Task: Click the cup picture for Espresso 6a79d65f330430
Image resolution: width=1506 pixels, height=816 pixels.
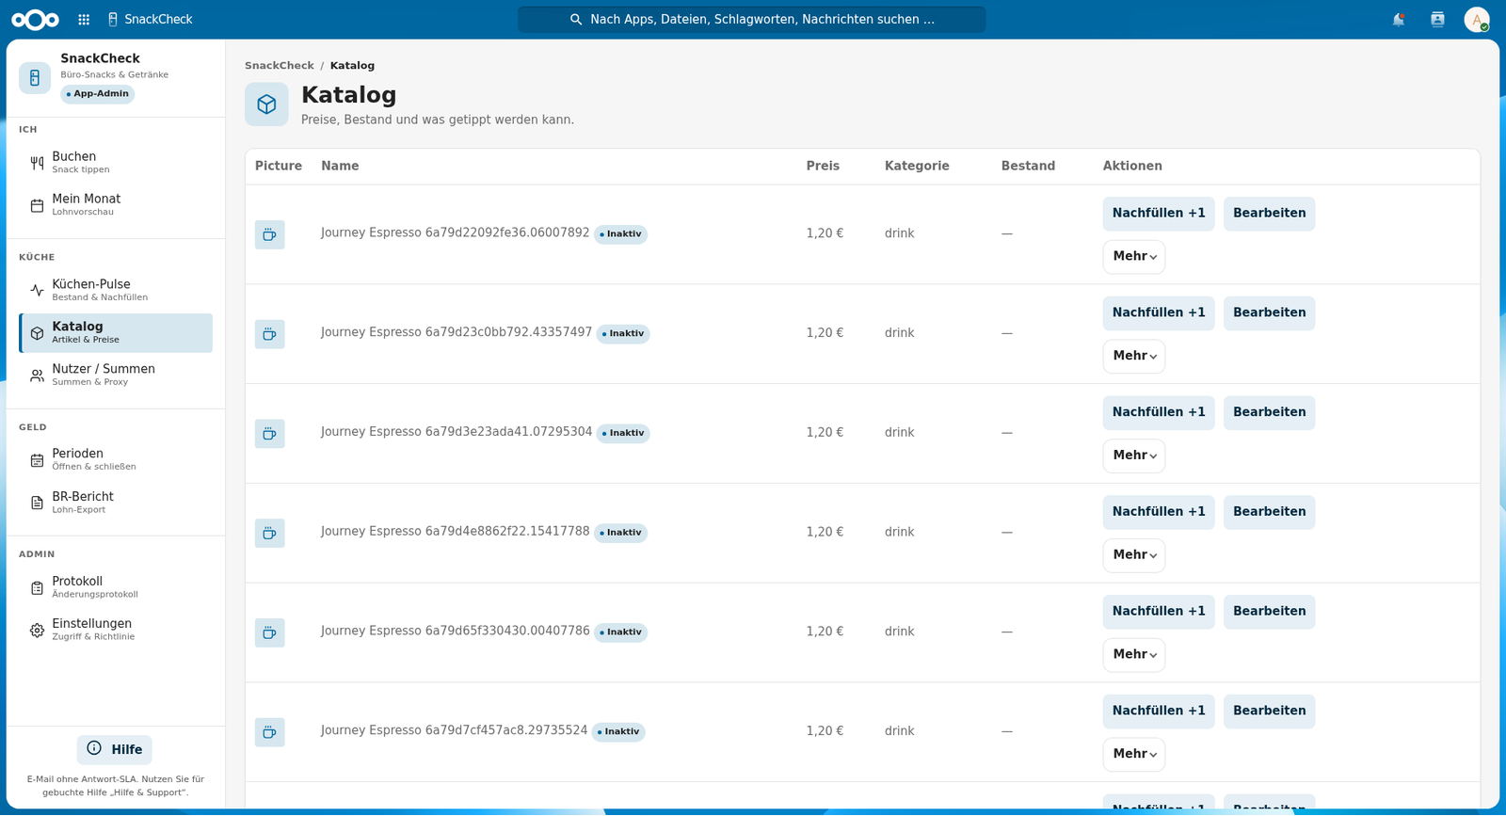Action: click(x=270, y=632)
